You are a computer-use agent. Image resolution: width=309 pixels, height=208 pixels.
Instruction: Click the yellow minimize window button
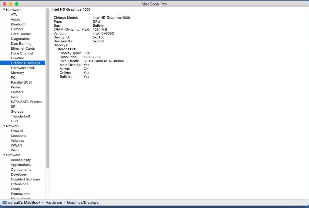tap(11, 4)
